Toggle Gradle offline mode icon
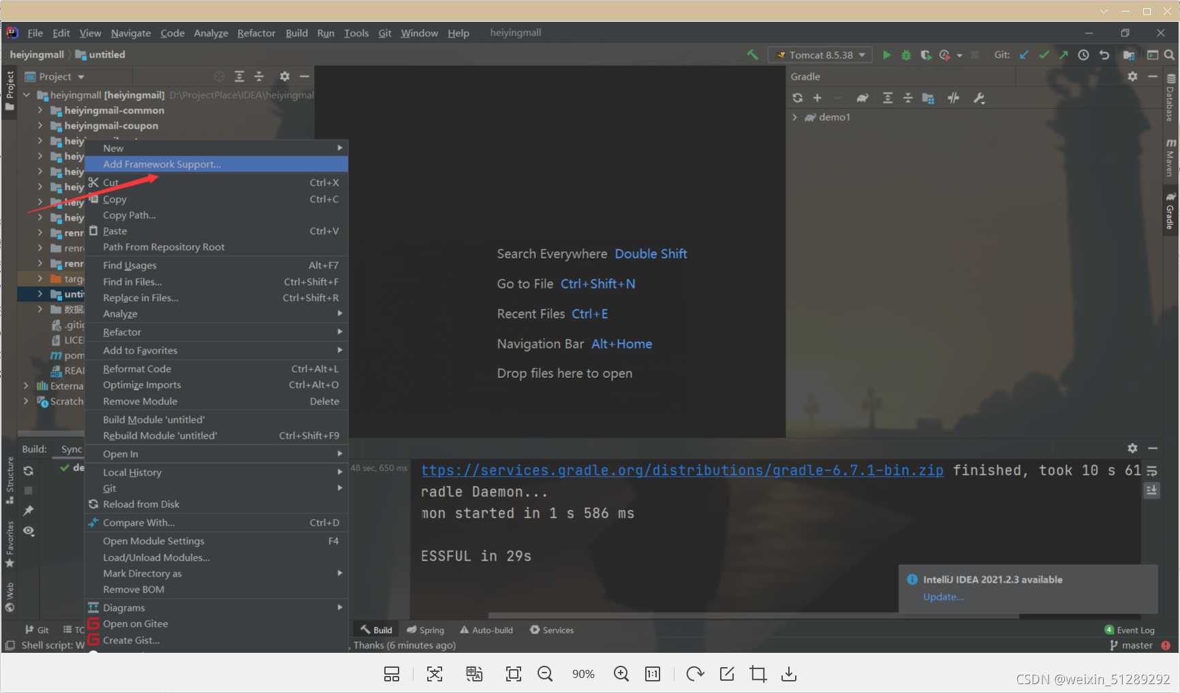This screenshot has height=693, width=1180. 953,98
